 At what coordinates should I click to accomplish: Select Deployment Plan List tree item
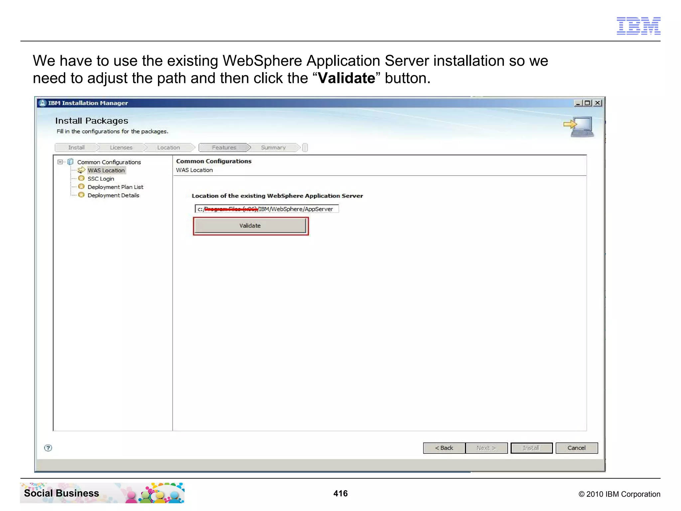coord(115,187)
